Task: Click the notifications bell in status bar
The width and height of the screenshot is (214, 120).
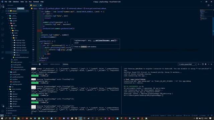Action: click(212, 116)
